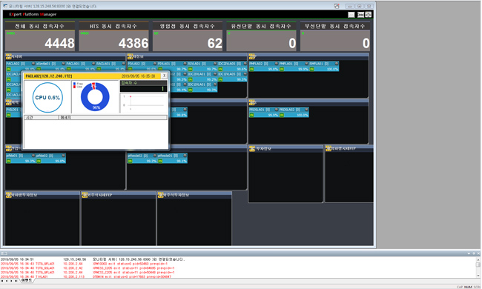
Task: Close the PACLA02 server detail popup
Action: pyautogui.click(x=164, y=76)
